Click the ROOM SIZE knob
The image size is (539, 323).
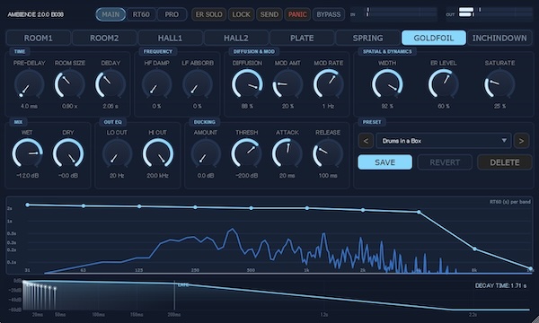[x=70, y=84]
